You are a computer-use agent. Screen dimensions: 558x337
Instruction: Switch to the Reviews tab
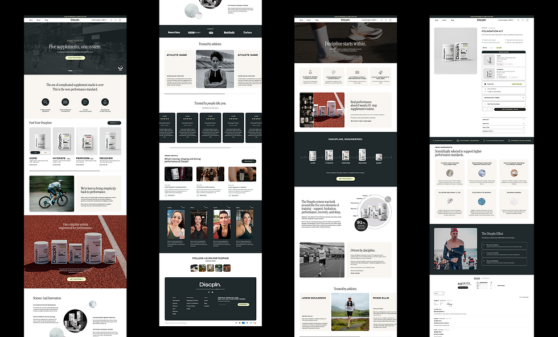[x=477, y=278]
